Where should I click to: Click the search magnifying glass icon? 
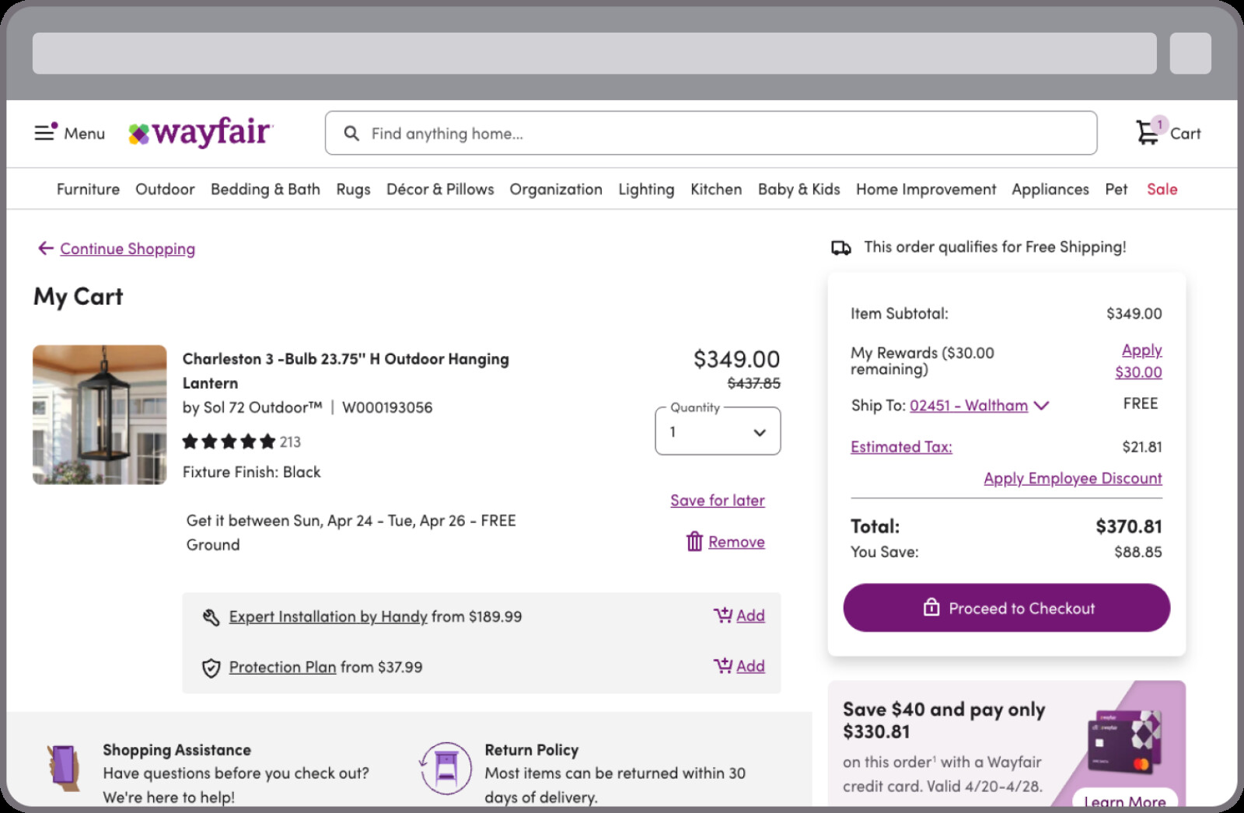coord(352,133)
